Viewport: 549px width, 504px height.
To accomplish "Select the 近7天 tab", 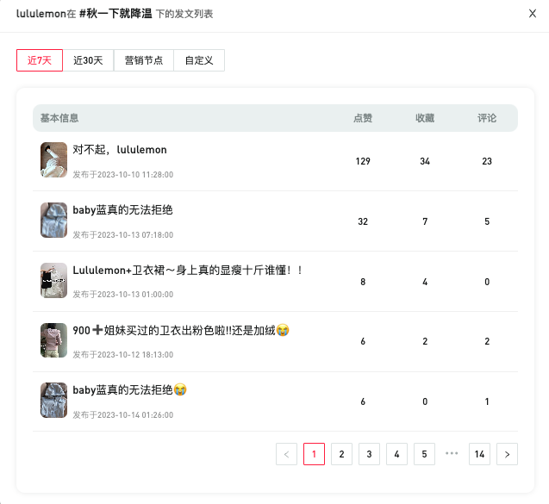I will (x=40, y=60).
